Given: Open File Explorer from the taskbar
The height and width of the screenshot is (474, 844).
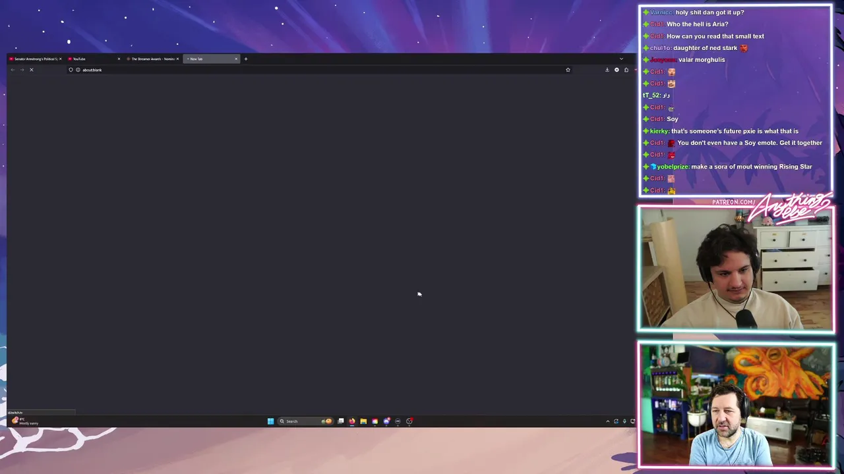Looking at the screenshot, I should pyautogui.click(x=363, y=421).
